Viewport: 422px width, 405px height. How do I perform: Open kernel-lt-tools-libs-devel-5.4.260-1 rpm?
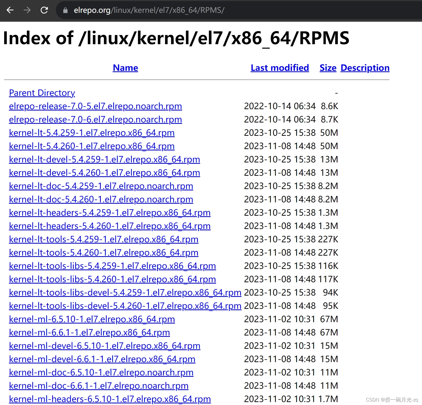click(x=125, y=306)
